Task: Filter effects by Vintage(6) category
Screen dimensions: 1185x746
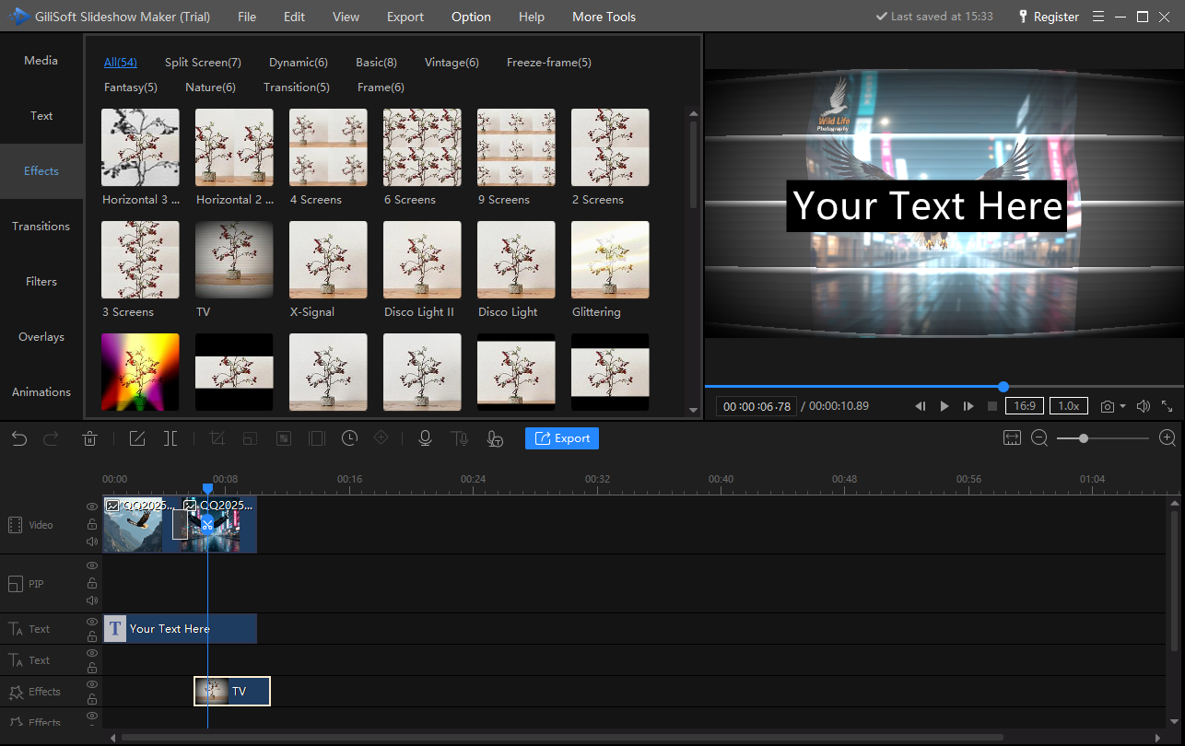Action: point(452,63)
